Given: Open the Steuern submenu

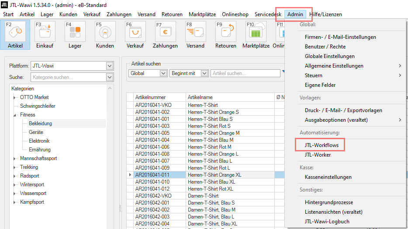Looking at the screenshot, I should (314, 75).
